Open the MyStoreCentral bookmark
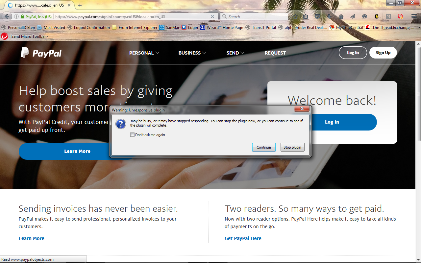Image resolution: width=421 pixels, height=263 pixels. [346, 28]
